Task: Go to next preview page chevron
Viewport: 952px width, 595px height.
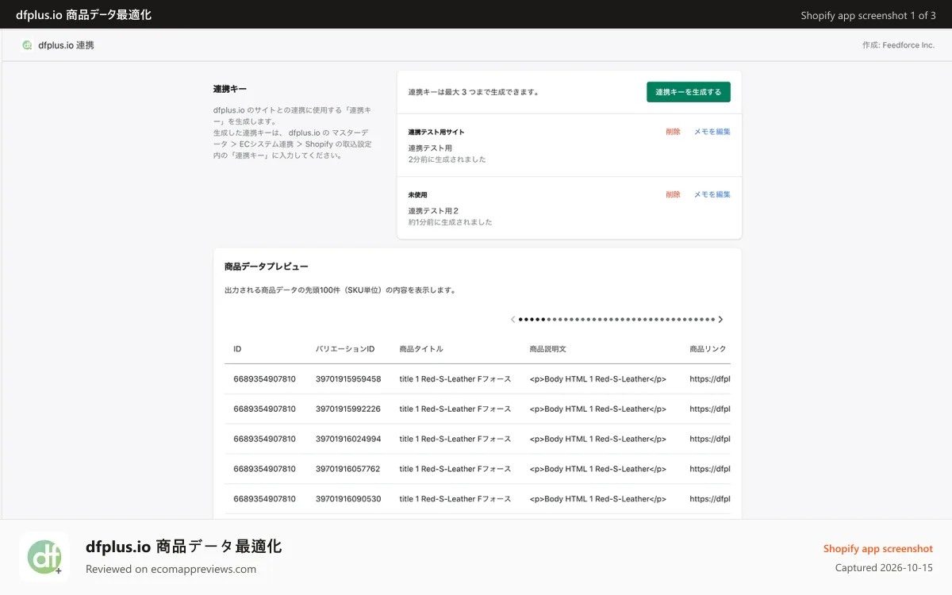Action: click(x=720, y=320)
